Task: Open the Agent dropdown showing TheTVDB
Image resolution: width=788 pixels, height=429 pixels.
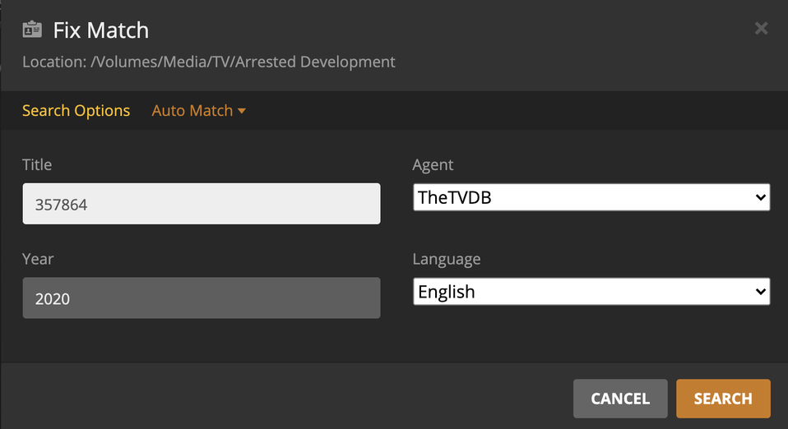Action: pos(591,197)
